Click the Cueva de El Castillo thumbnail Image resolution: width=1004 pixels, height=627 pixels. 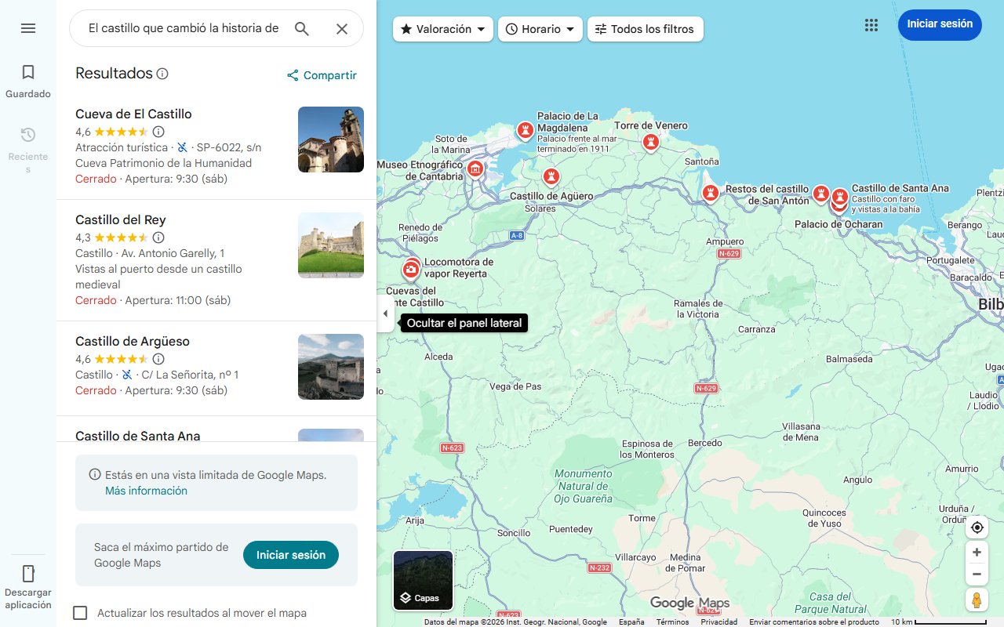click(330, 139)
